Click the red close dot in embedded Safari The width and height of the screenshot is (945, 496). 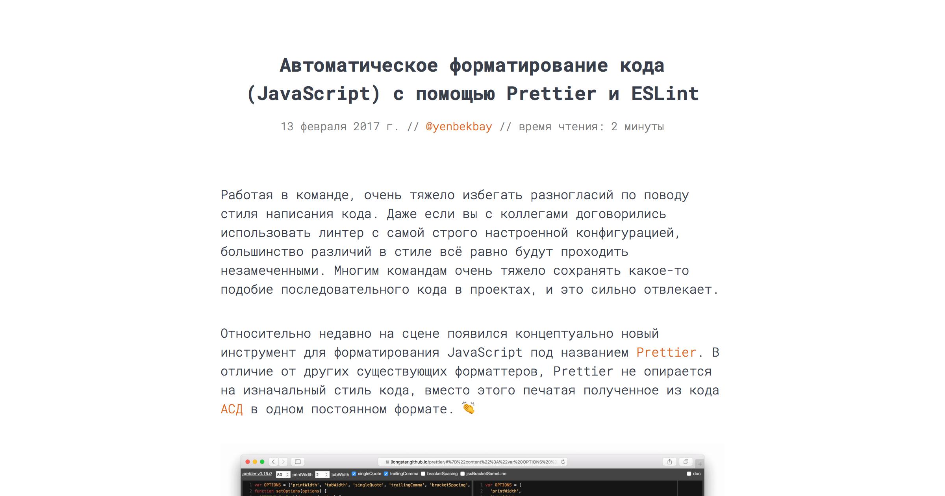(x=248, y=462)
